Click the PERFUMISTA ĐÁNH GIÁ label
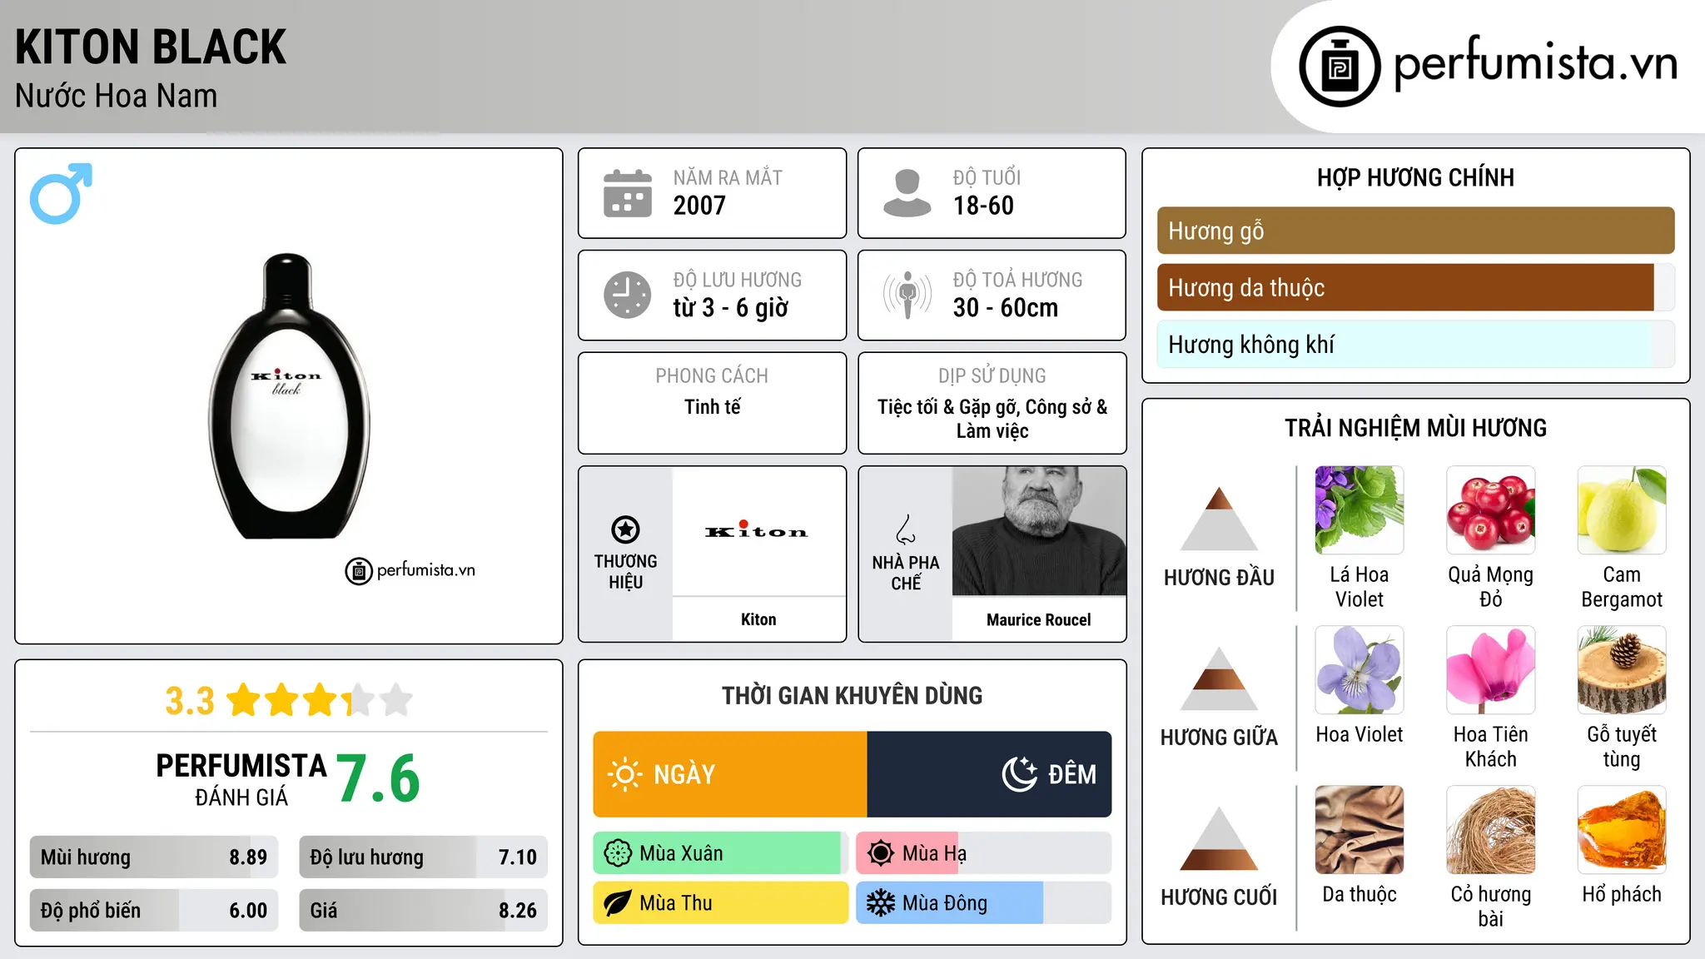Viewport: 1705px width, 959px height. pyautogui.click(x=241, y=779)
